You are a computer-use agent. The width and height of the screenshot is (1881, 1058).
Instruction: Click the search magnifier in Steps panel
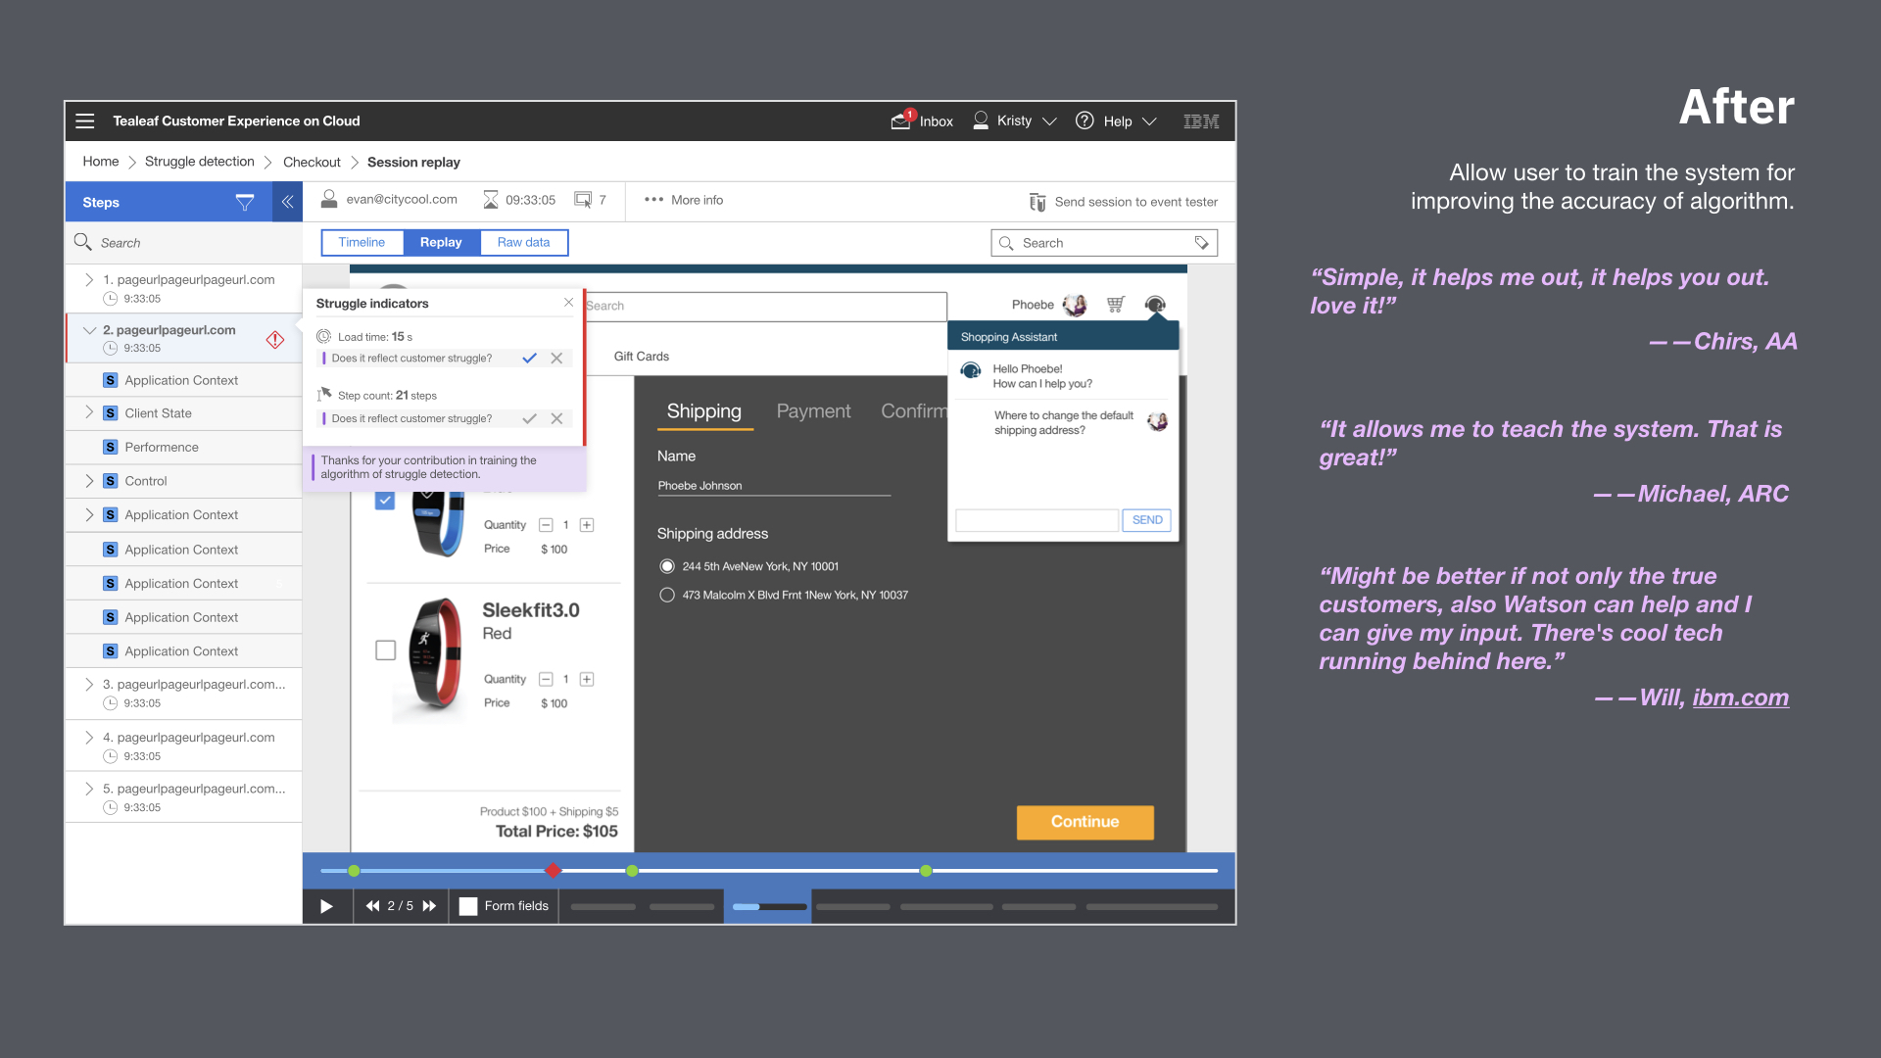(x=82, y=242)
